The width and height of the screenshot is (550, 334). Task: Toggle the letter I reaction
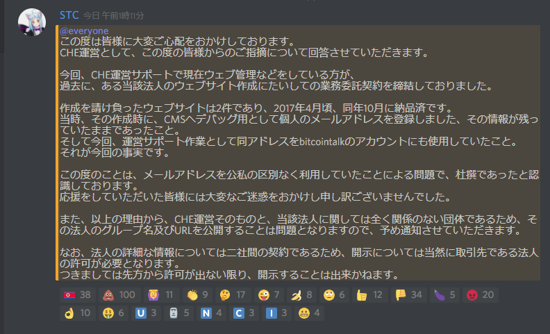click(x=276, y=313)
